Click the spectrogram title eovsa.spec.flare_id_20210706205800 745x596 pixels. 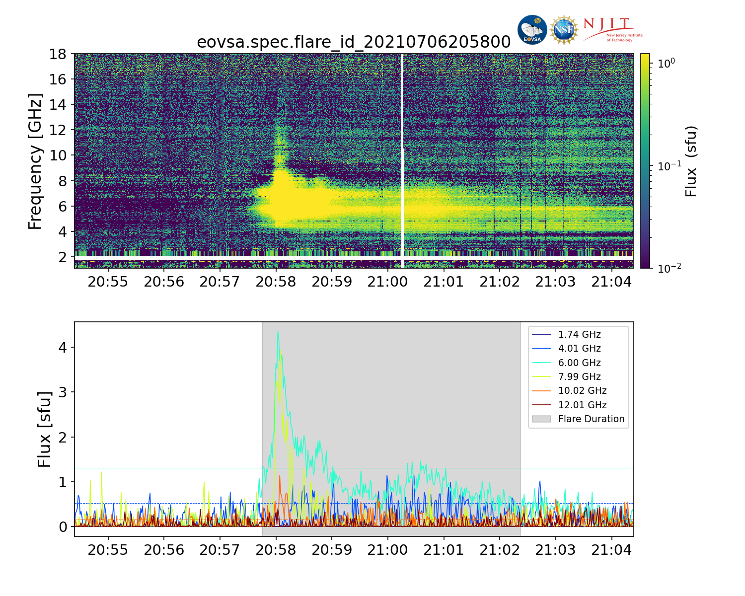pyautogui.click(x=354, y=42)
